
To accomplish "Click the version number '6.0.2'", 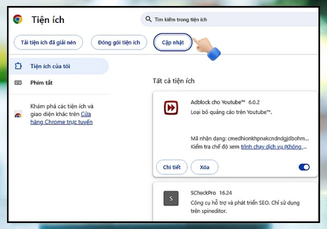I will pyautogui.click(x=254, y=102).
